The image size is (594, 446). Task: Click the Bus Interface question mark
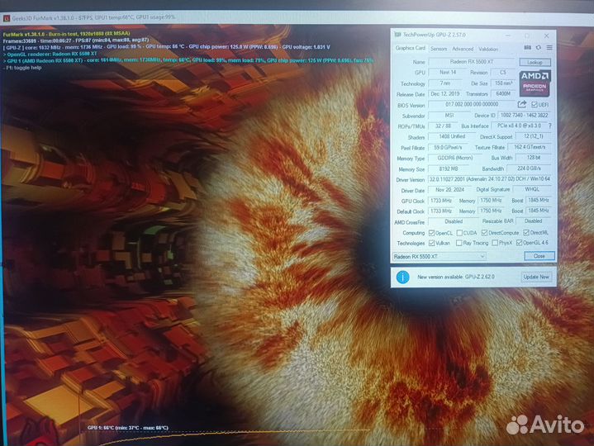click(549, 126)
